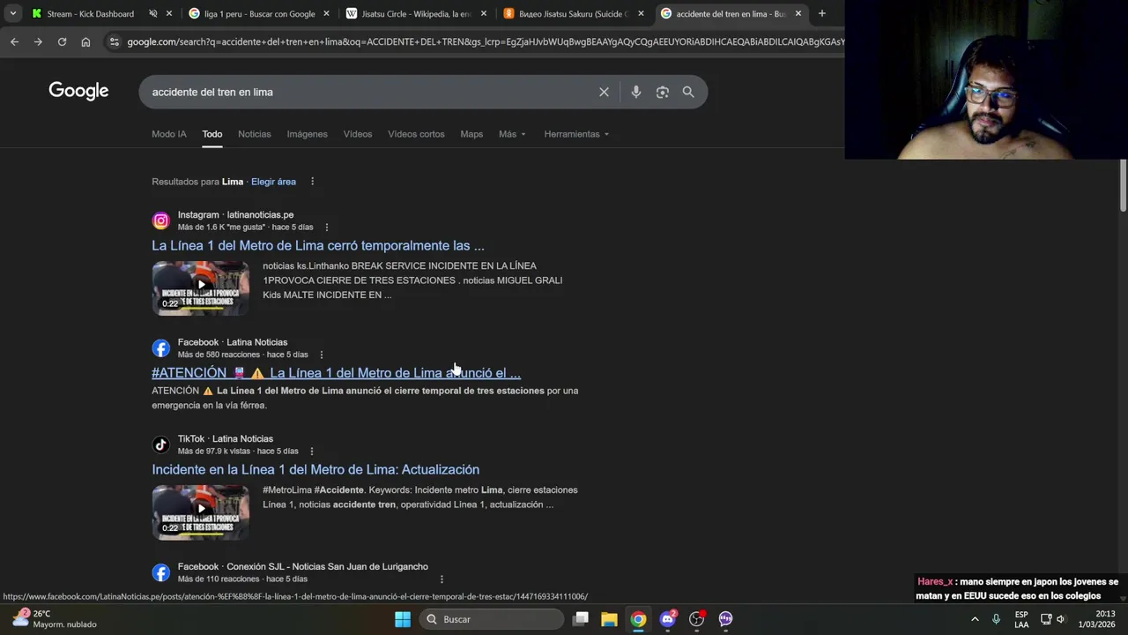Click the Conexión SJL Facebook source icon
This screenshot has width=1128, height=635.
(160, 573)
